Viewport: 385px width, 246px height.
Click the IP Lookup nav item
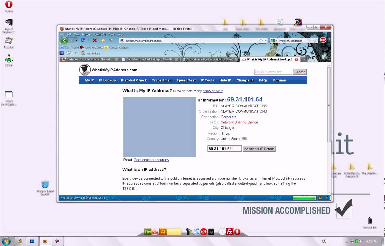(x=107, y=80)
